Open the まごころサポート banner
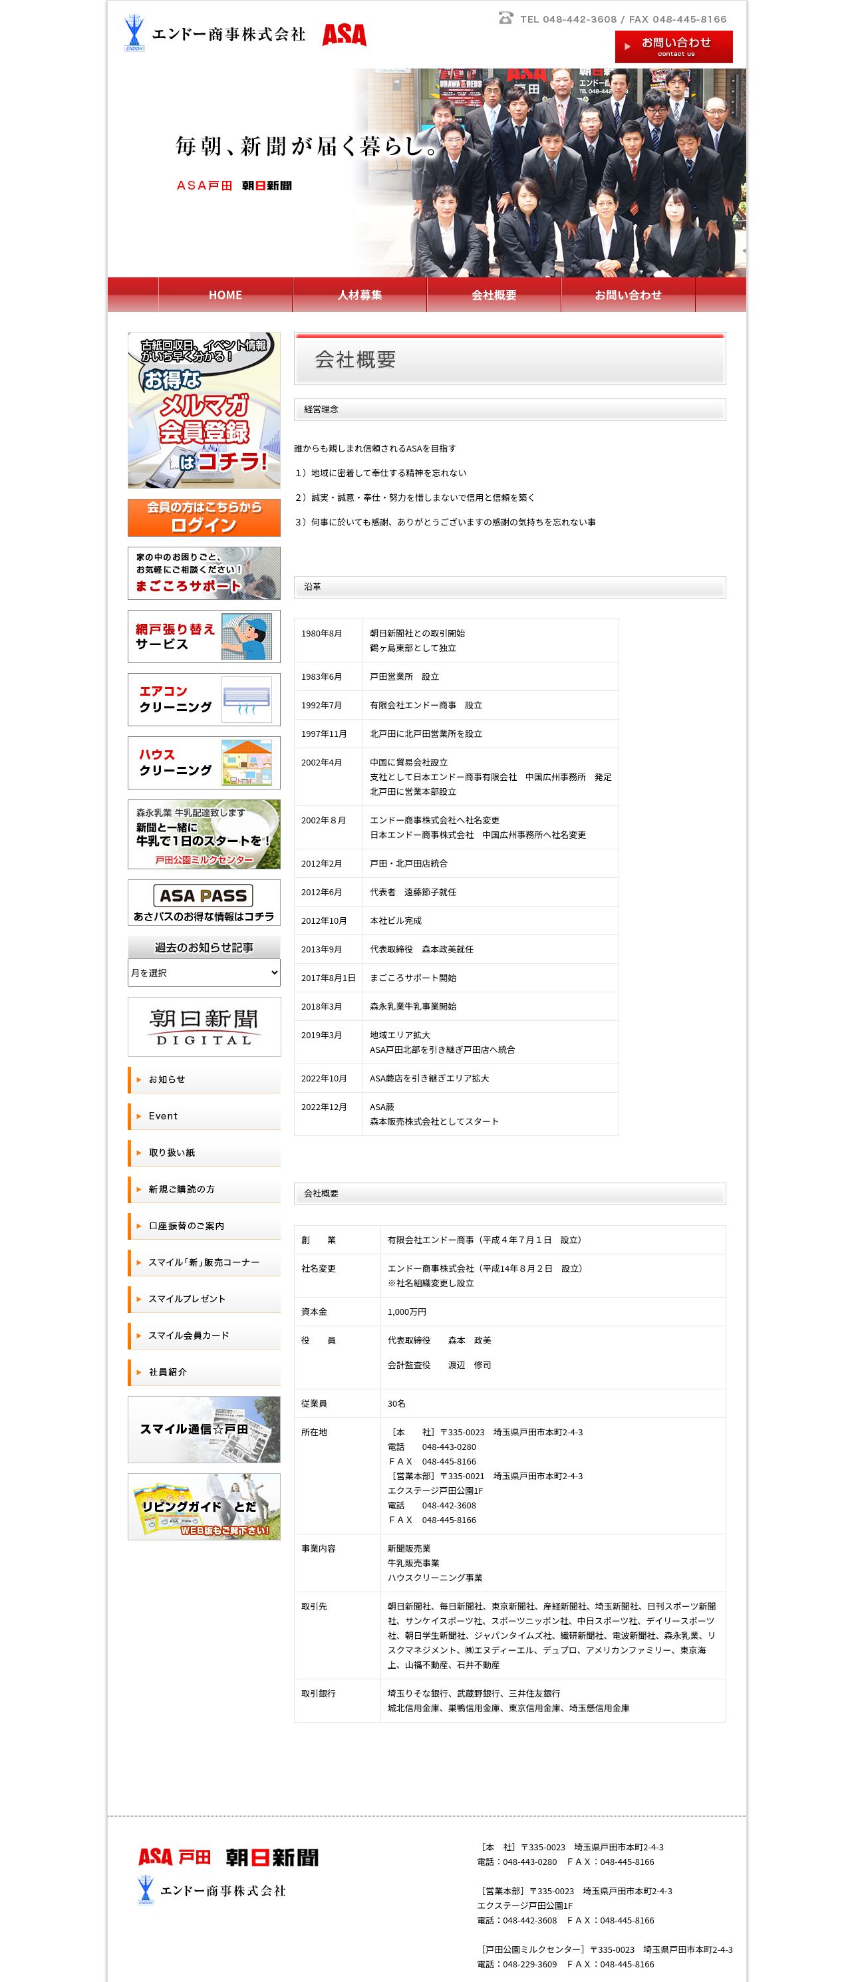Screen dimensions: 854x1982 [204, 573]
